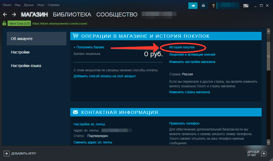Open the Друзья menu

(x=29, y=5)
